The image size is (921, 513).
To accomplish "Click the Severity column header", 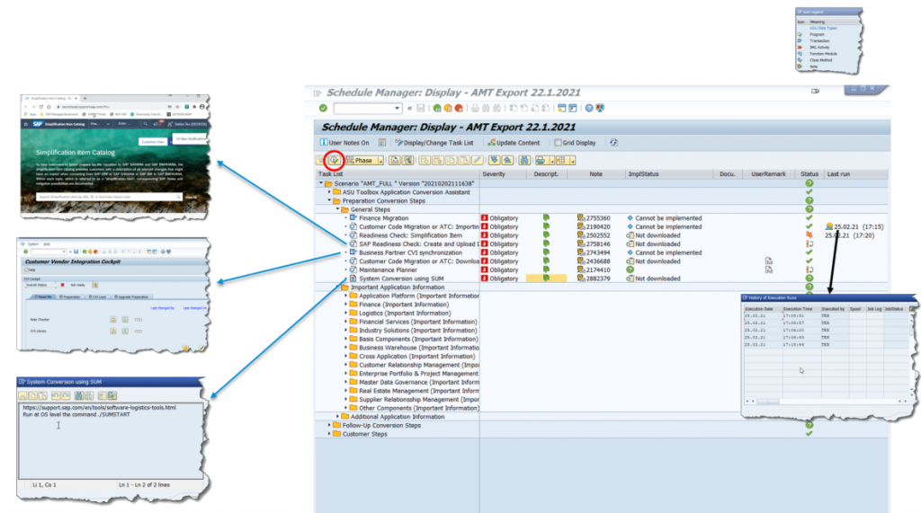I will [x=494, y=174].
